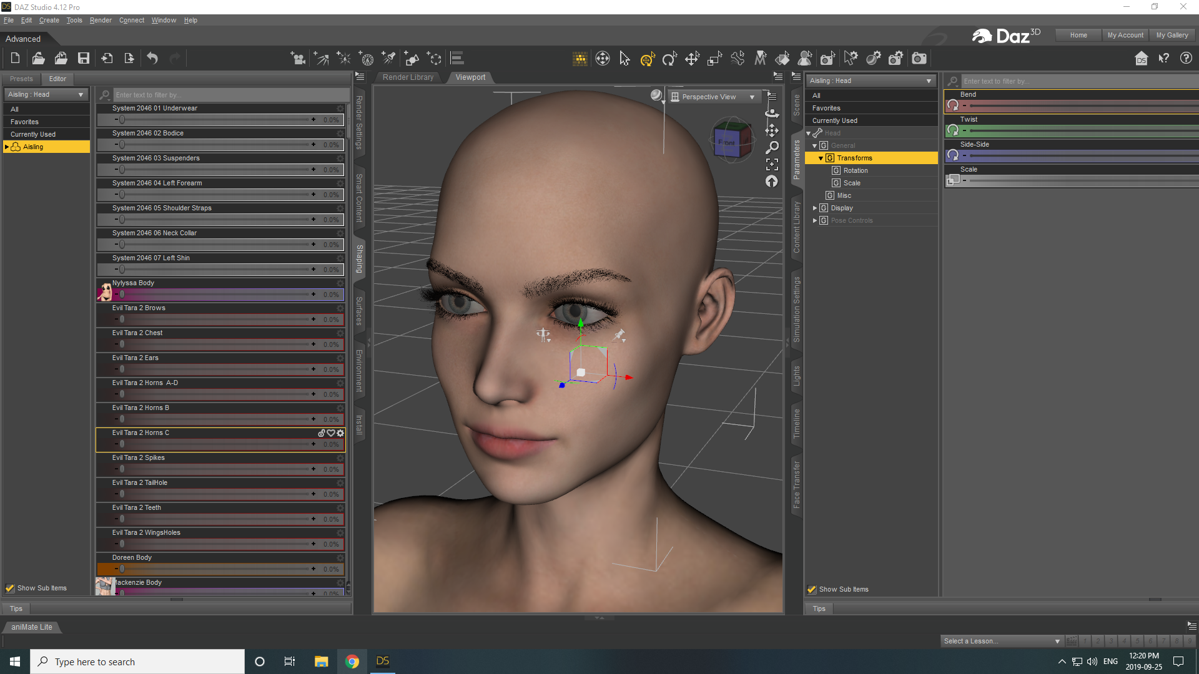Create a new camera from the toolbar
Viewport: 1199px width, 674px height.
[x=298, y=58]
